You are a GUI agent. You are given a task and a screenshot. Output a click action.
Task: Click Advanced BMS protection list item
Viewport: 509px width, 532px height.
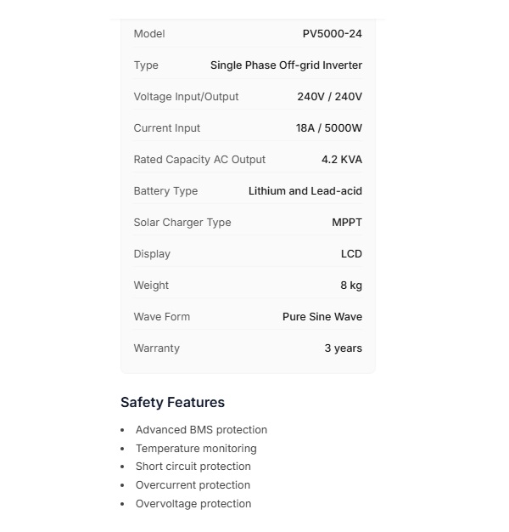tap(201, 430)
